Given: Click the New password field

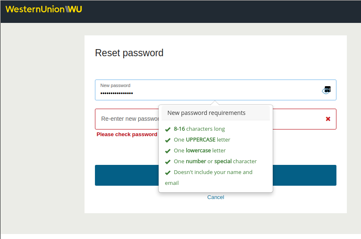Looking at the screenshot, I should [x=216, y=90].
